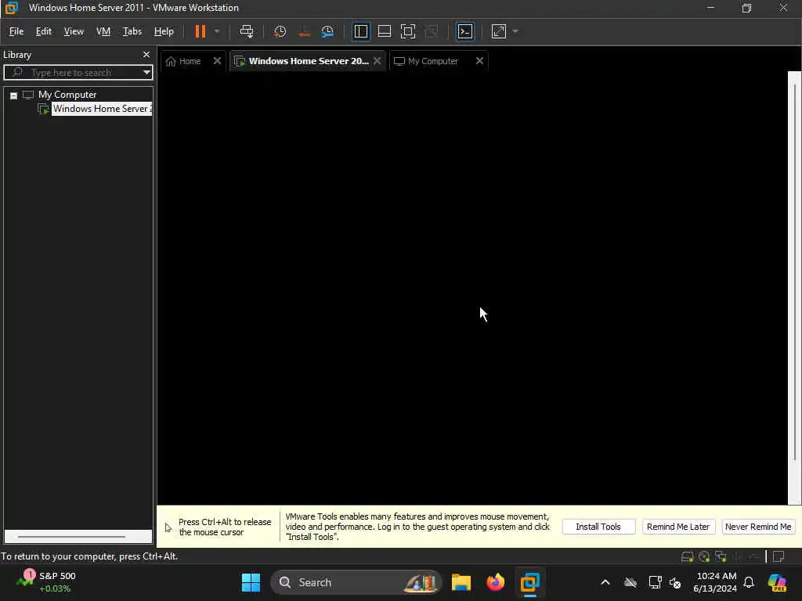Click the Never Remind Me button
802x601 pixels.
[x=758, y=527]
